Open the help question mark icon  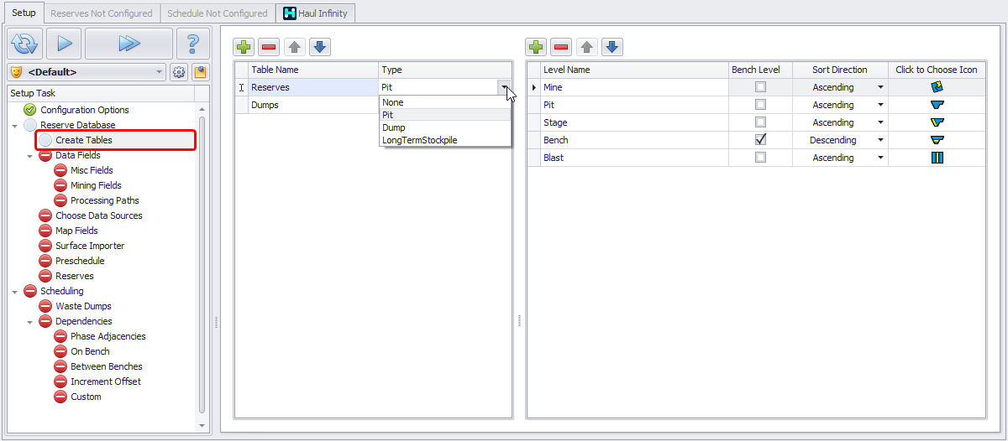(x=193, y=43)
